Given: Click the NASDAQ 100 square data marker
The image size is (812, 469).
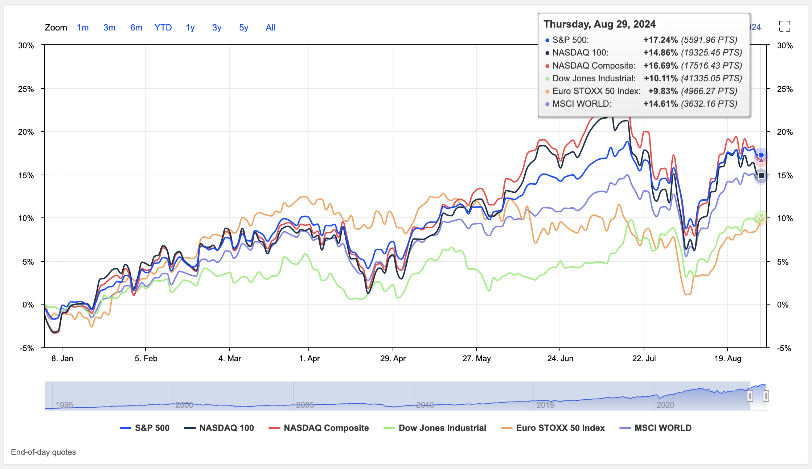Looking at the screenshot, I should (761, 176).
